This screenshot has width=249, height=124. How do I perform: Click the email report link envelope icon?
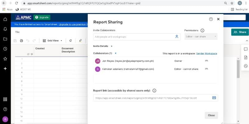pos(214,98)
